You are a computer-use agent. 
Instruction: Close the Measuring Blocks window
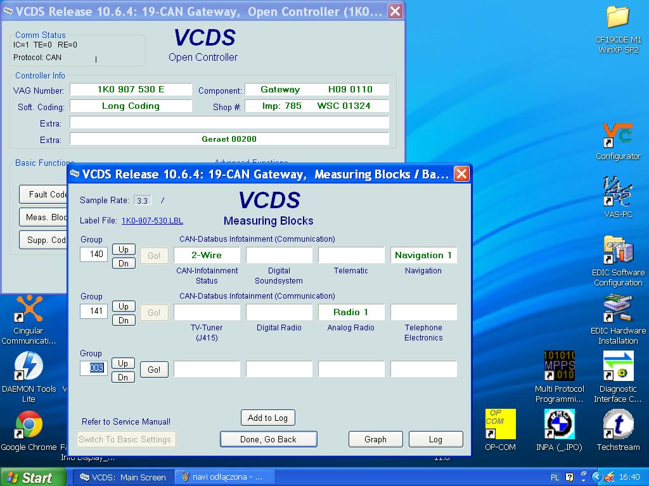[461, 173]
